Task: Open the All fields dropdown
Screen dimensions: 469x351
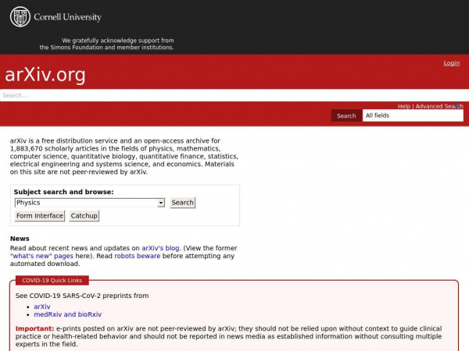Action: coord(413,115)
